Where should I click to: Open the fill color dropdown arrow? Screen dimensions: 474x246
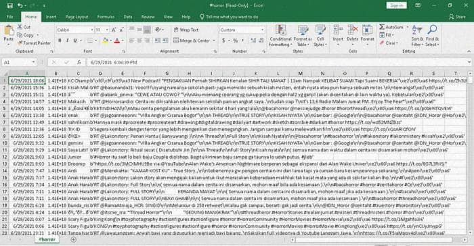110,41
